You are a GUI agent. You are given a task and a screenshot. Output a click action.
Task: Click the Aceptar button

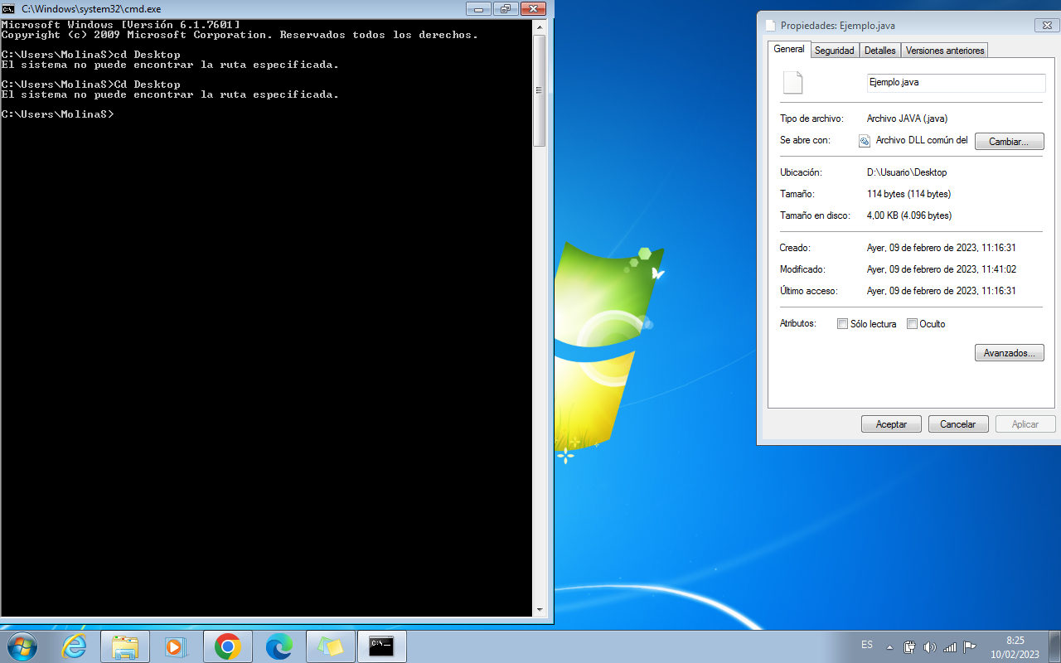pyautogui.click(x=891, y=424)
